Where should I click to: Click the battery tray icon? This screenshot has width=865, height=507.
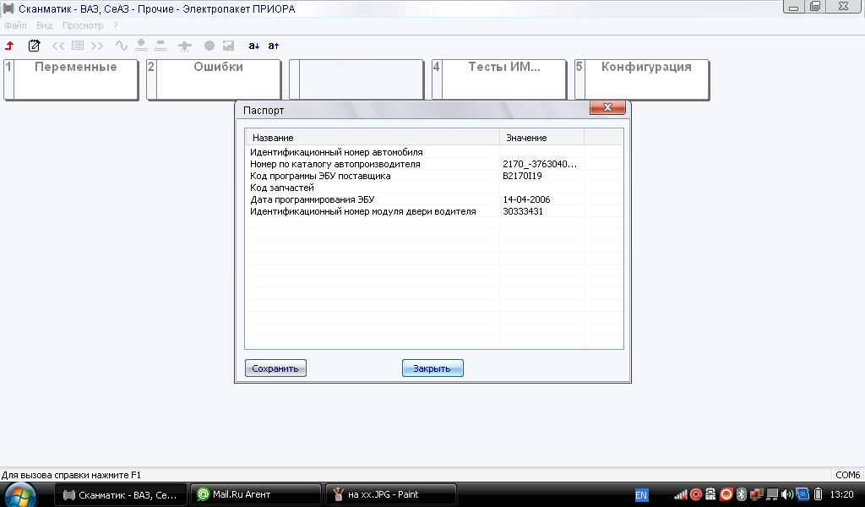tap(818, 494)
